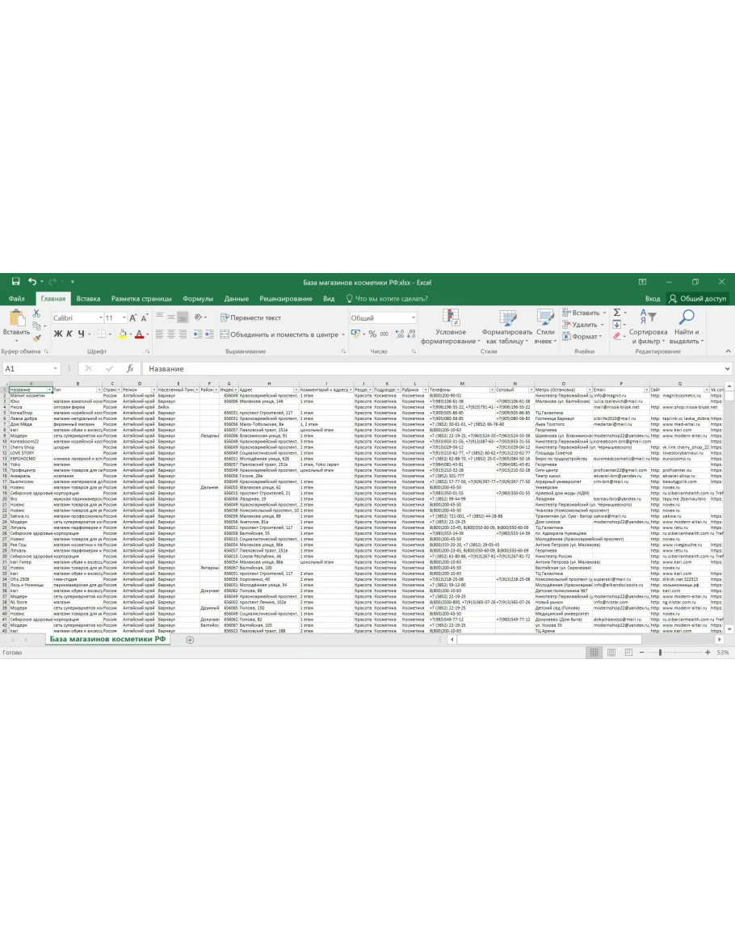Viewport: 735px width, 933px height.
Task: Toggle align text left
Action: coord(159,334)
